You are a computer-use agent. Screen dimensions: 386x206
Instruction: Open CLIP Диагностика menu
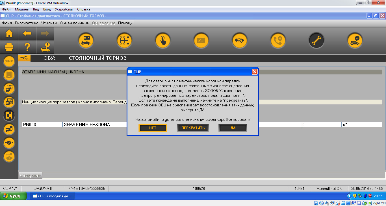[27, 23]
